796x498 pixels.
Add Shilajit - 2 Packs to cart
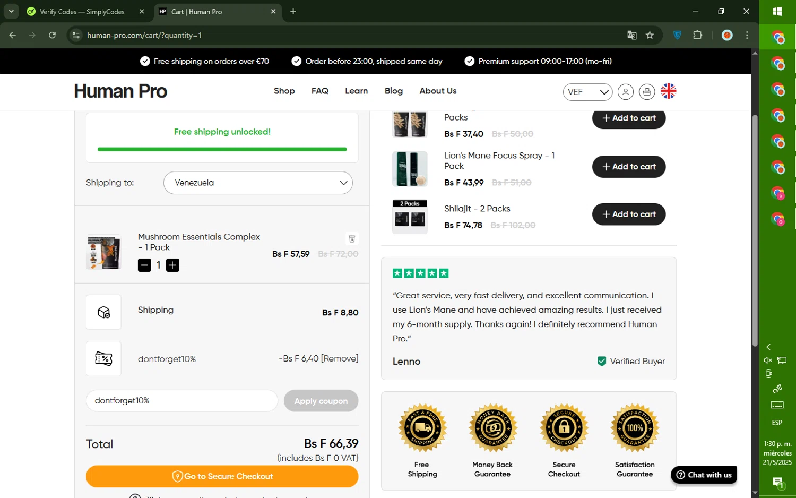pyautogui.click(x=629, y=214)
